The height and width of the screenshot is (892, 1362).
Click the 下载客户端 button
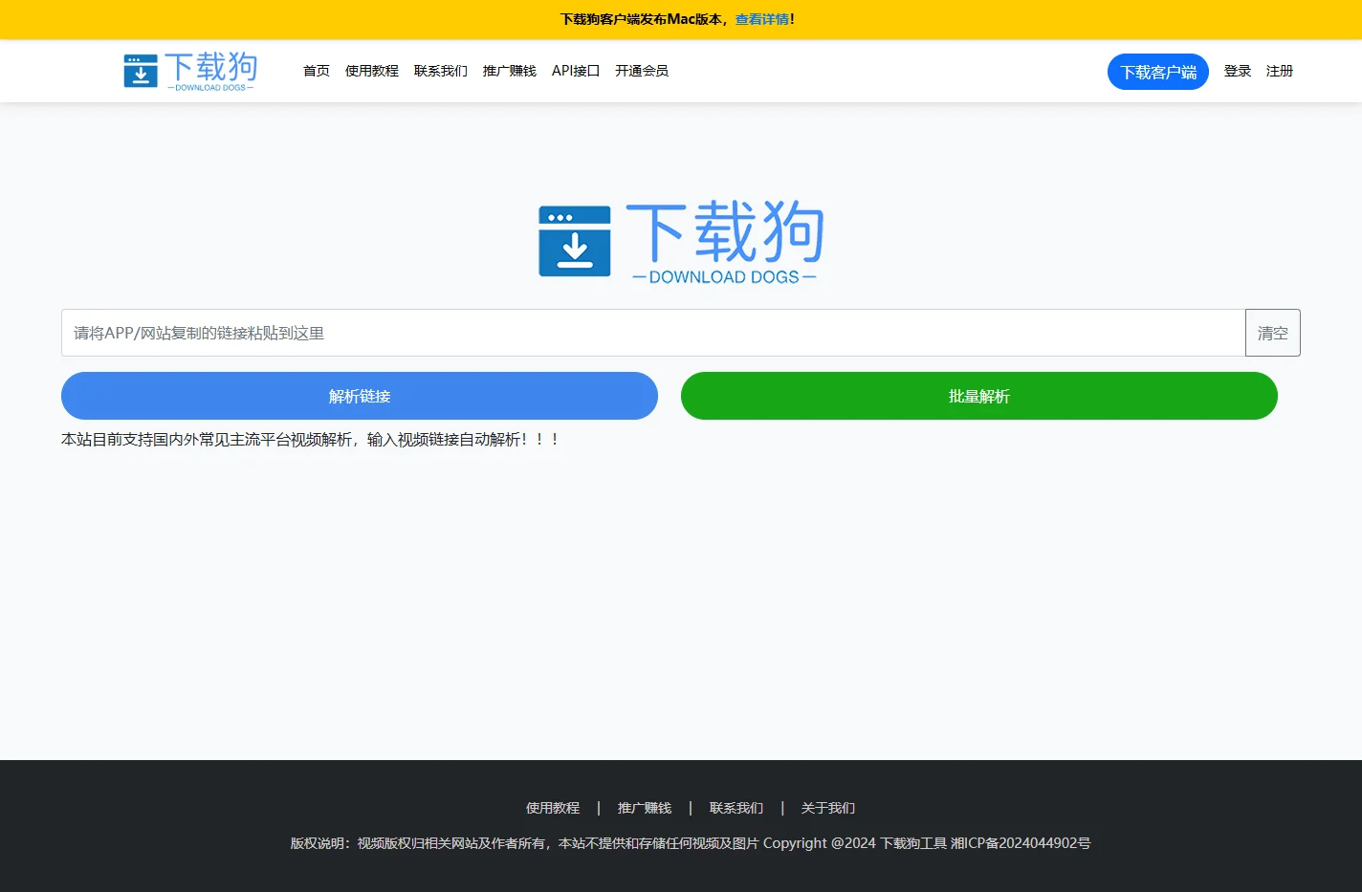pos(1158,72)
